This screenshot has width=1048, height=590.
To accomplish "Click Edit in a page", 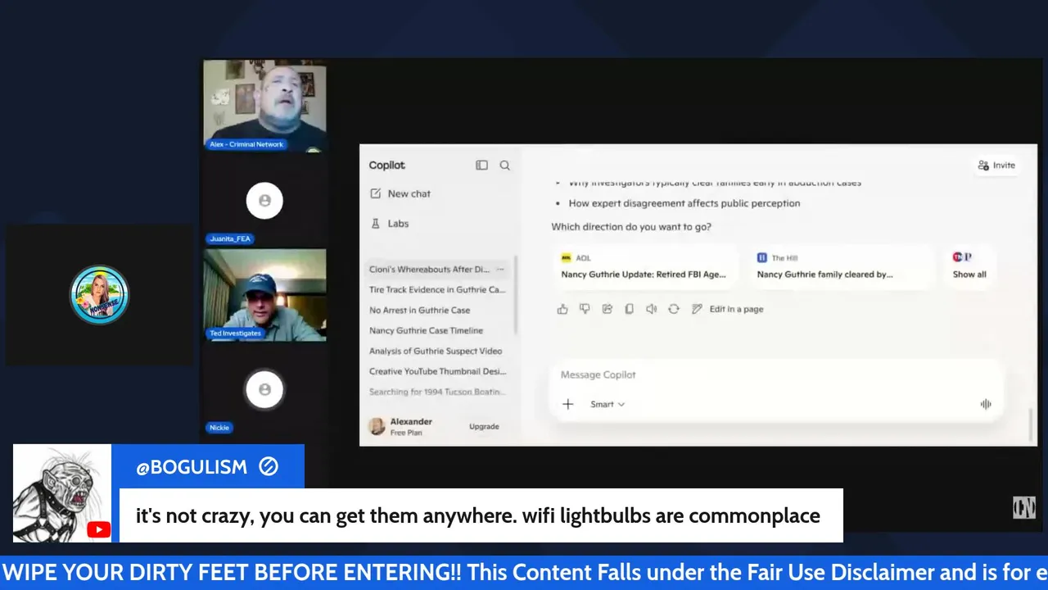I will pos(728,310).
